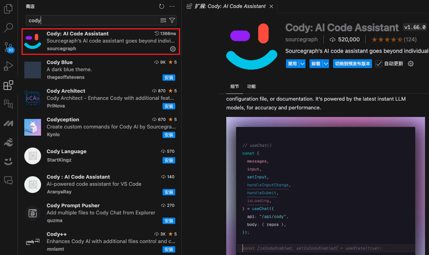Open the Run and Debug view
Image resolution: width=429 pixels, height=255 pixels.
pos(8,66)
